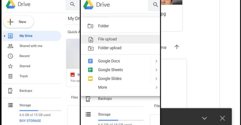Open Backups listed under Trash

[26, 91]
